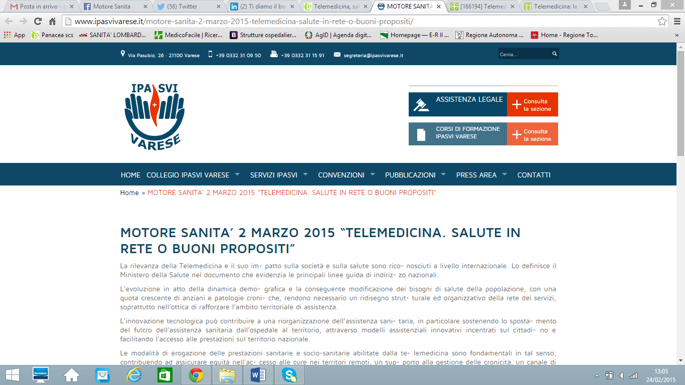Viewport: 685px width, 385px height.
Task: Click the site search magnifier icon
Action: 555,54
